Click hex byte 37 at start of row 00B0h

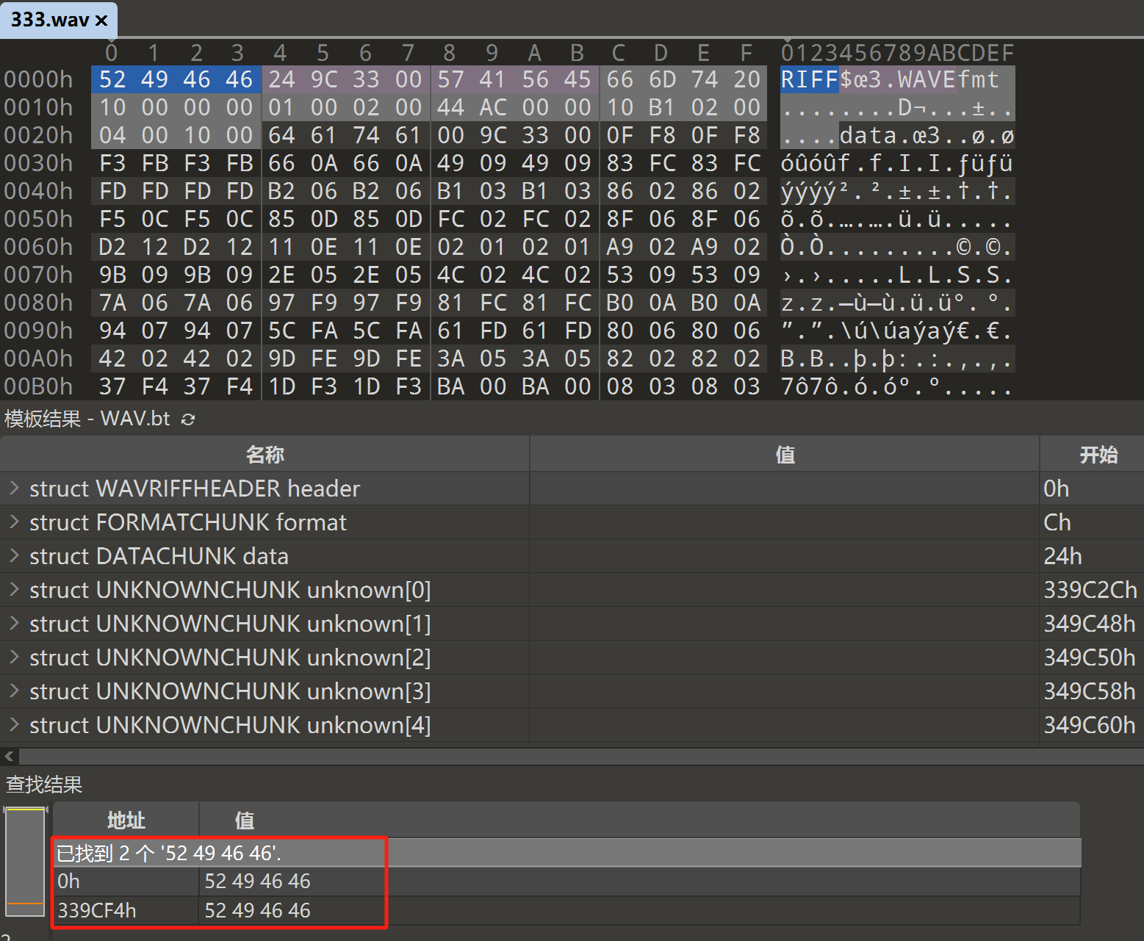112,386
